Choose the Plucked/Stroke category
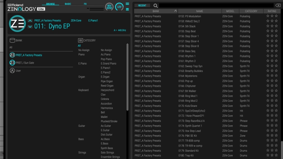The image size is (283, 159). click(x=109, y=121)
